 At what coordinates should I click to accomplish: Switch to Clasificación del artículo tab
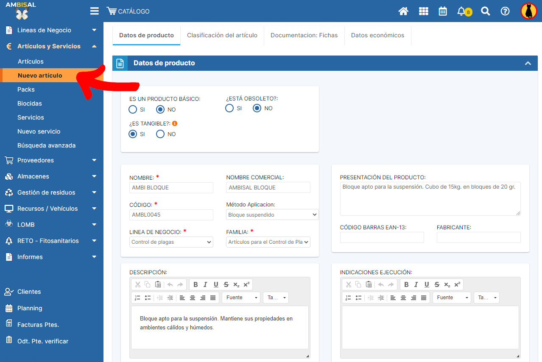coord(222,35)
